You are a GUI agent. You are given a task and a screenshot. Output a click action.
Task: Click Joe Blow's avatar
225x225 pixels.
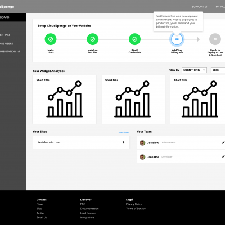(x=142, y=143)
